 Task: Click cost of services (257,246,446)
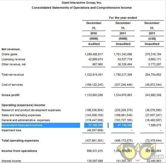click(x=124, y=85)
